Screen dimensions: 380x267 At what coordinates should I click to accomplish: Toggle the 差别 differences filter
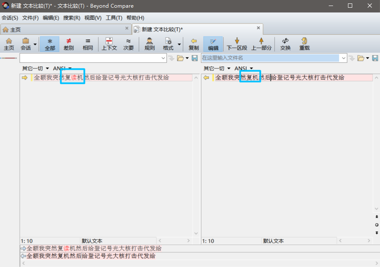(69, 44)
